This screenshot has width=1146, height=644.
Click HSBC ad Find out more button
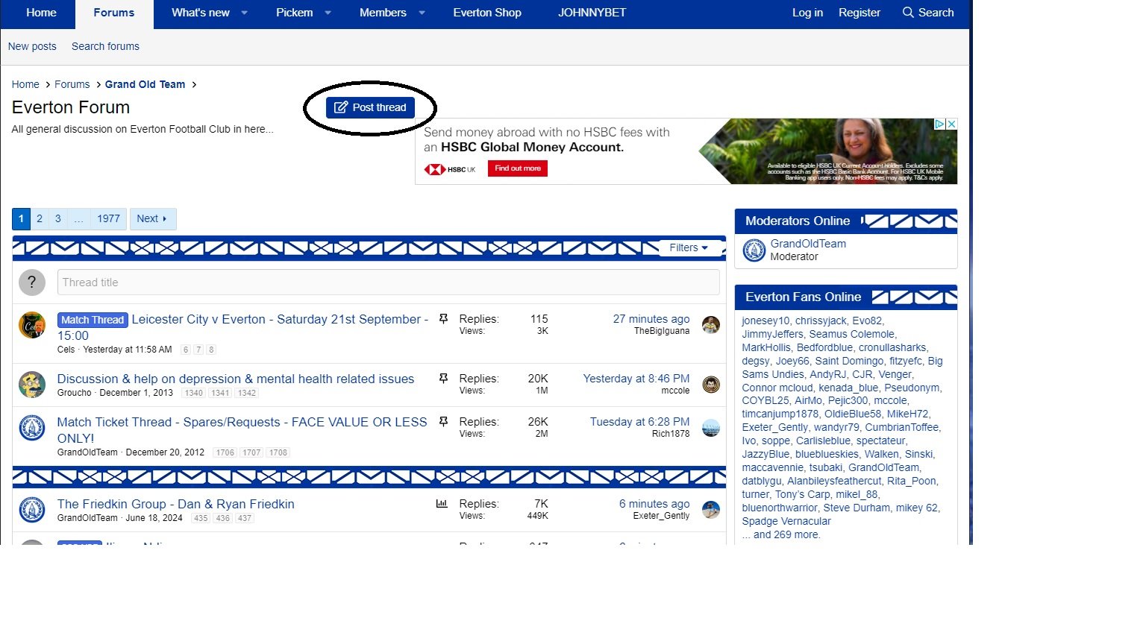tap(518, 168)
